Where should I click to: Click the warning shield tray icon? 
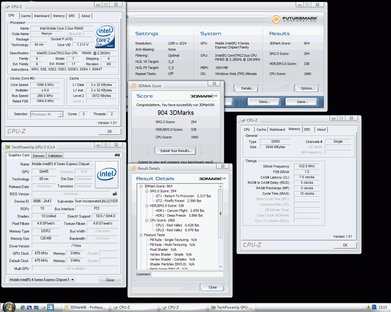point(368,307)
